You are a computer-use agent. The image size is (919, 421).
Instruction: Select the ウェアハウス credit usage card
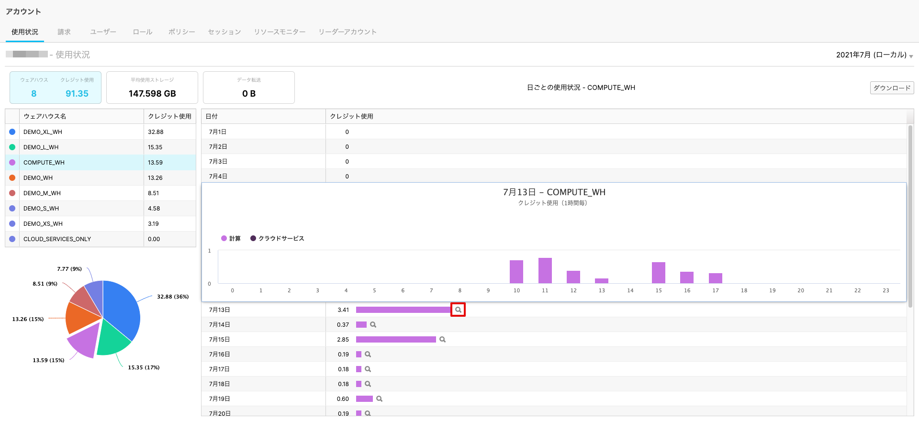point(56,88)
